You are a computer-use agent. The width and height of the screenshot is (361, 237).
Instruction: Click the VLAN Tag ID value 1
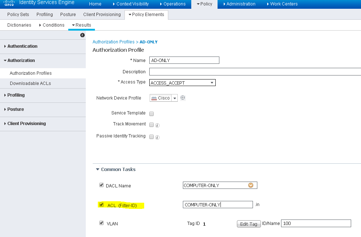(204, 224)
